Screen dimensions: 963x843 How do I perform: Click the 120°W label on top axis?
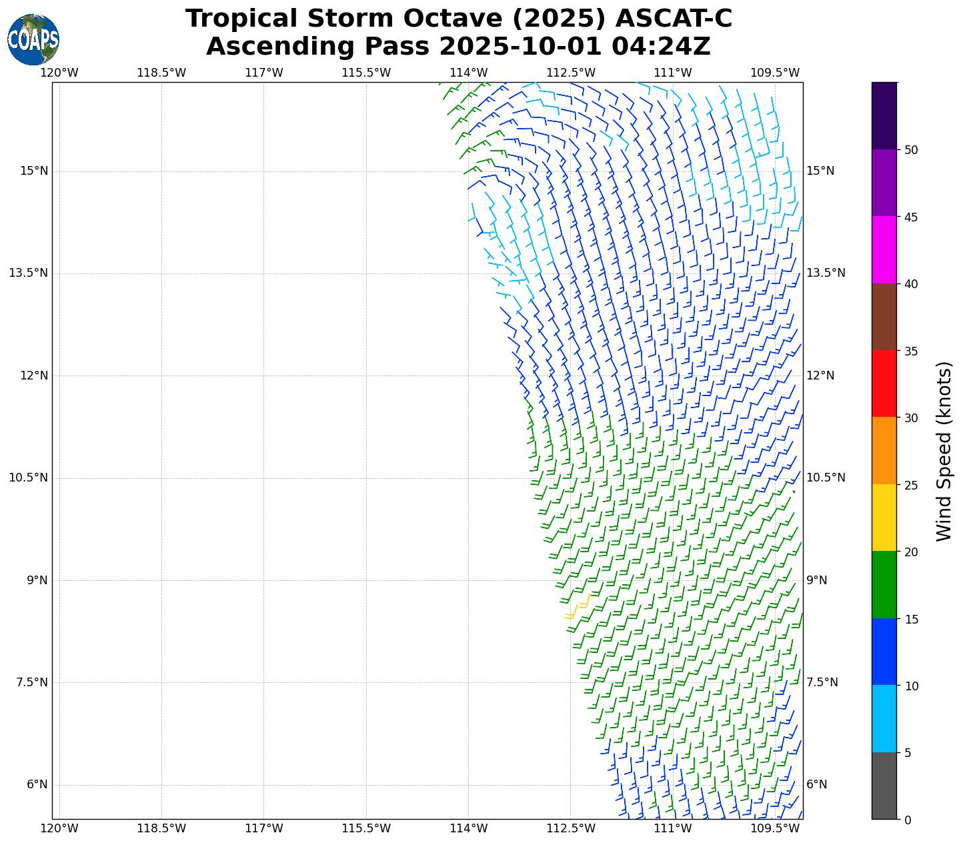(x=59, y=73)
